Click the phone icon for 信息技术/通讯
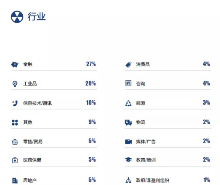This screenshot has height=185, width=220. pos(15,103)
